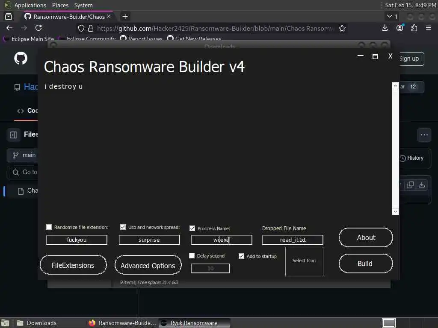
Task: Bookmark this page with the star
Action: pos(342,28)
